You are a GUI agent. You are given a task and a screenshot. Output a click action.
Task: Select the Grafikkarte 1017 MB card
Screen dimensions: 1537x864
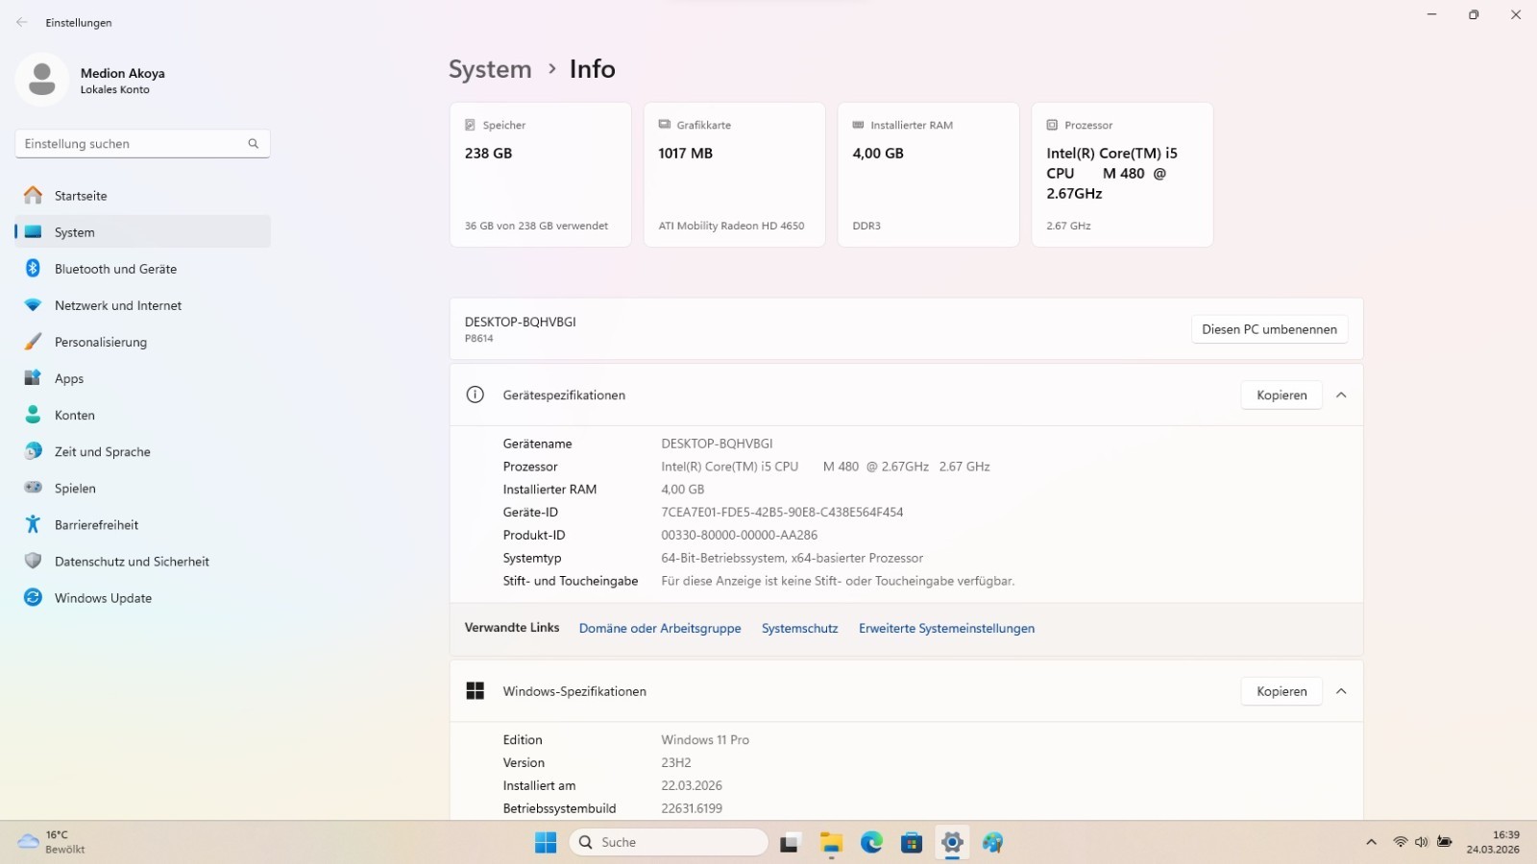pos(734,175)
